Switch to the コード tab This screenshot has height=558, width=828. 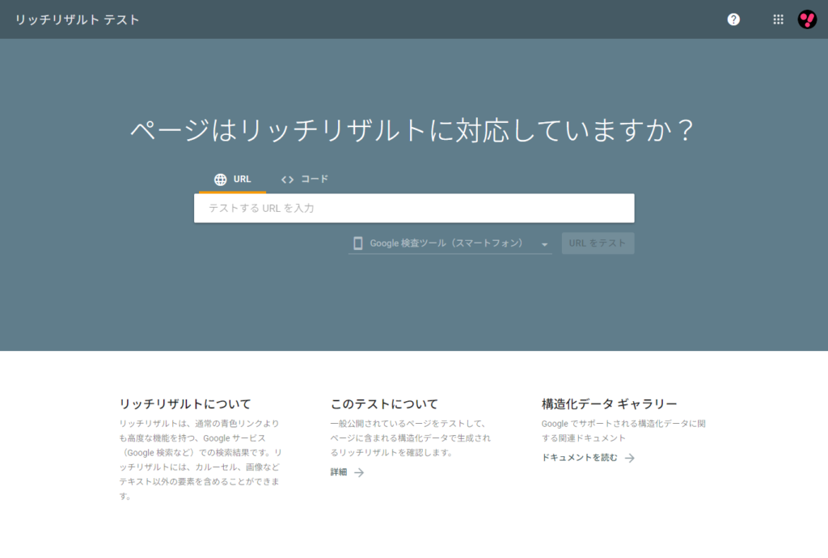point(305,180)
